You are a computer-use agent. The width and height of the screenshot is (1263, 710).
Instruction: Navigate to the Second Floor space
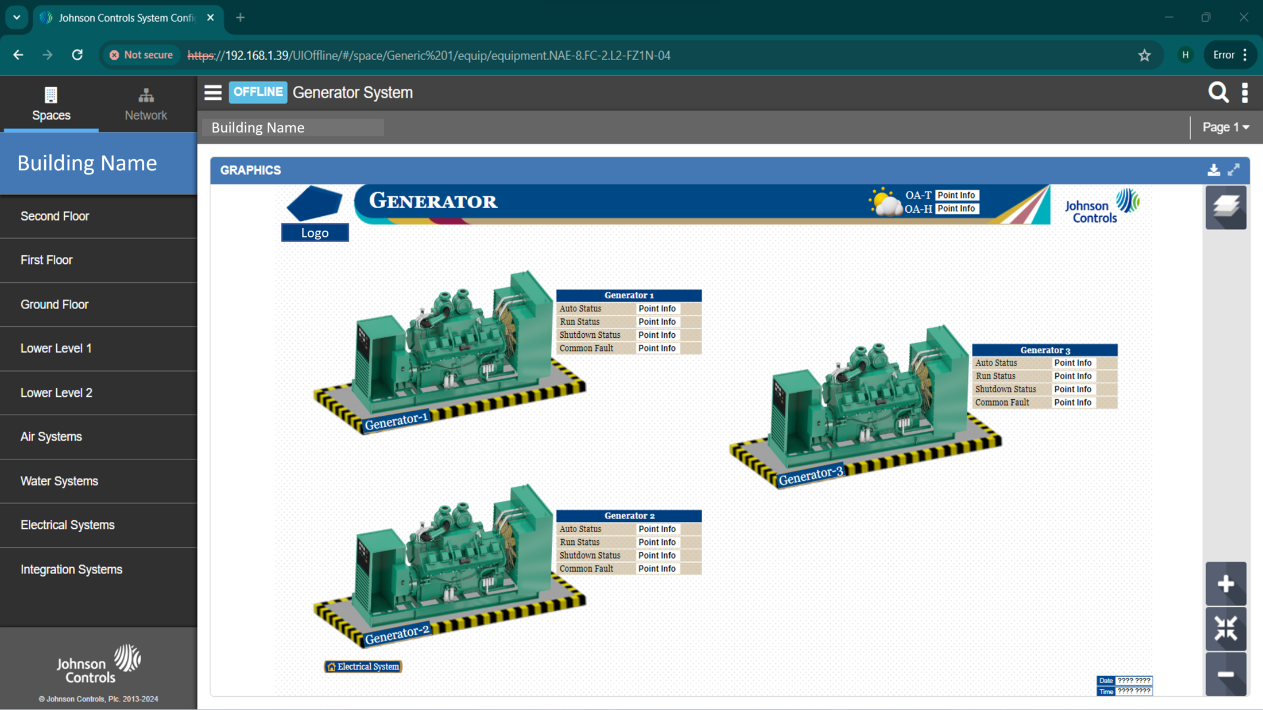click(x=55, y=216)
